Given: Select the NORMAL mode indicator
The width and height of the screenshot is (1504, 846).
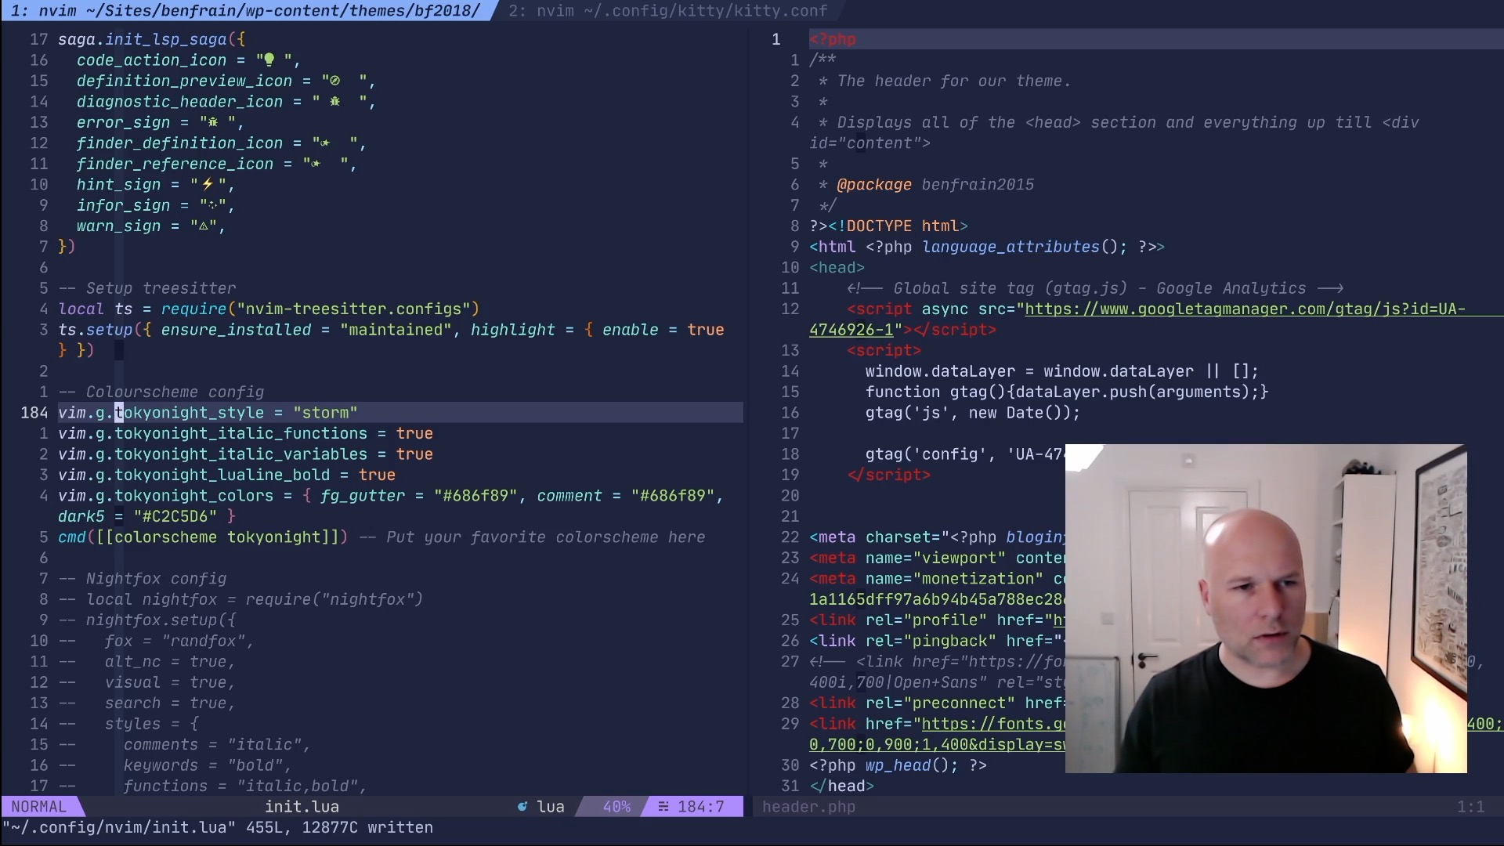Looking at the screenshot, I should click(x=39, y=807).
